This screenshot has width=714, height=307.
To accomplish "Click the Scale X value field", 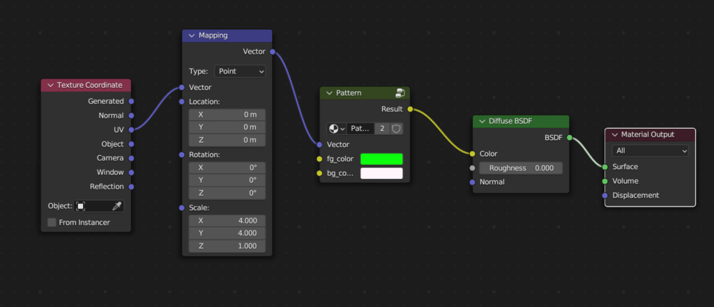I will tap(227, 220).
